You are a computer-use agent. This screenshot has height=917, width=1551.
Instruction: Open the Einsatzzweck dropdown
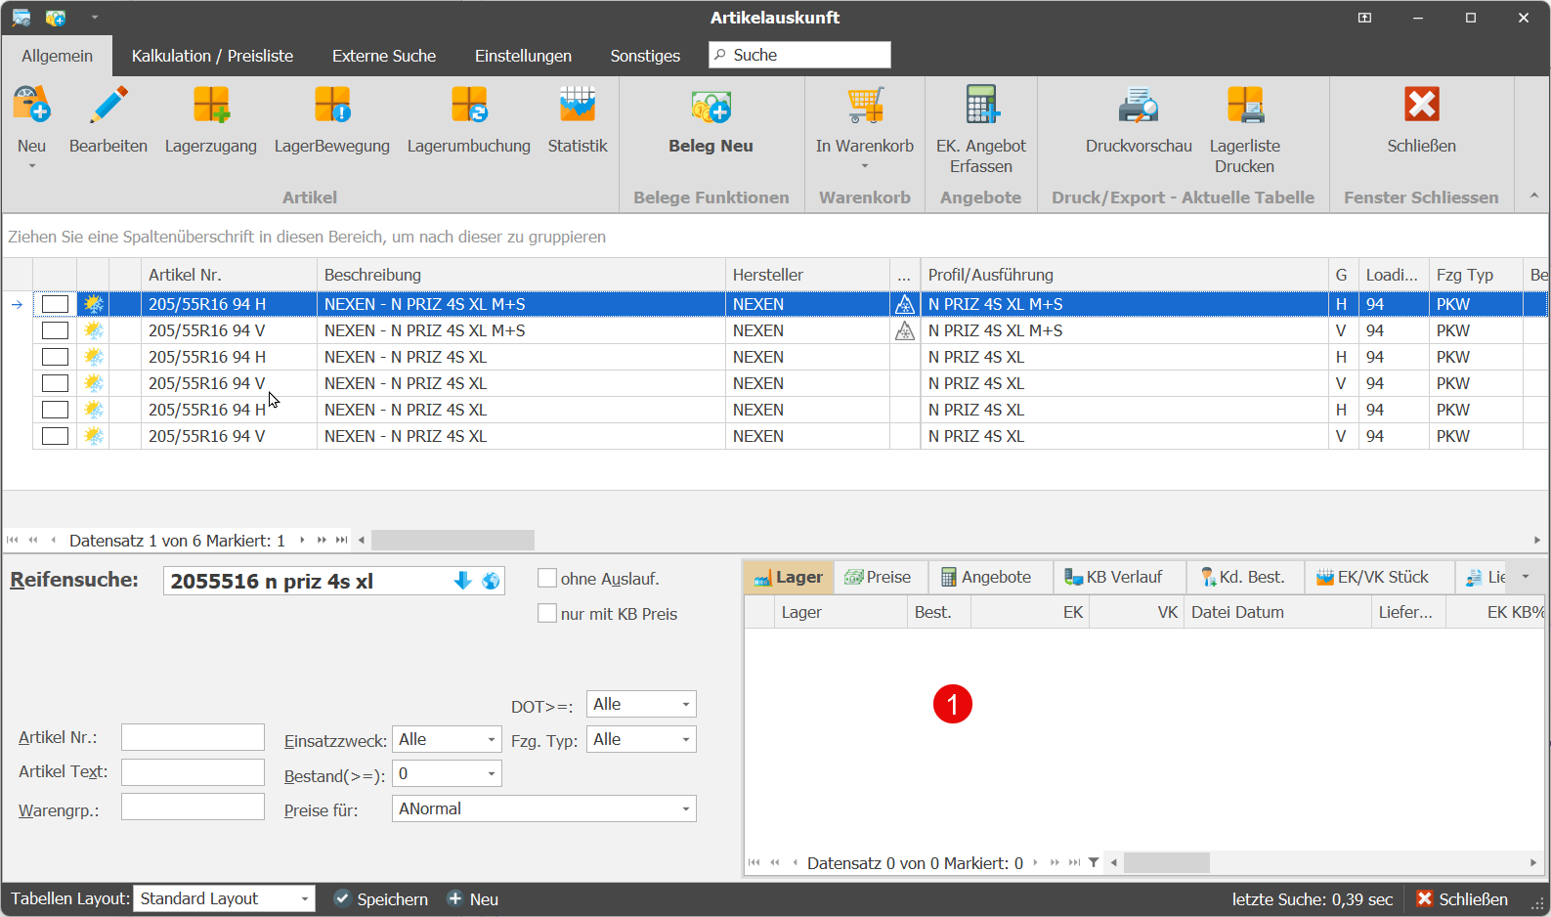pyautogui.click(x=491, y=740)
